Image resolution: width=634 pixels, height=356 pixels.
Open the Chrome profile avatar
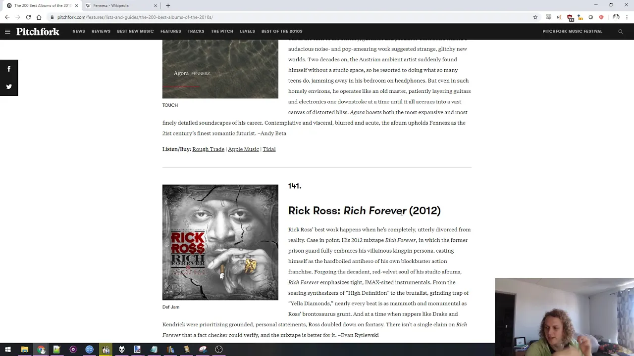616,17
